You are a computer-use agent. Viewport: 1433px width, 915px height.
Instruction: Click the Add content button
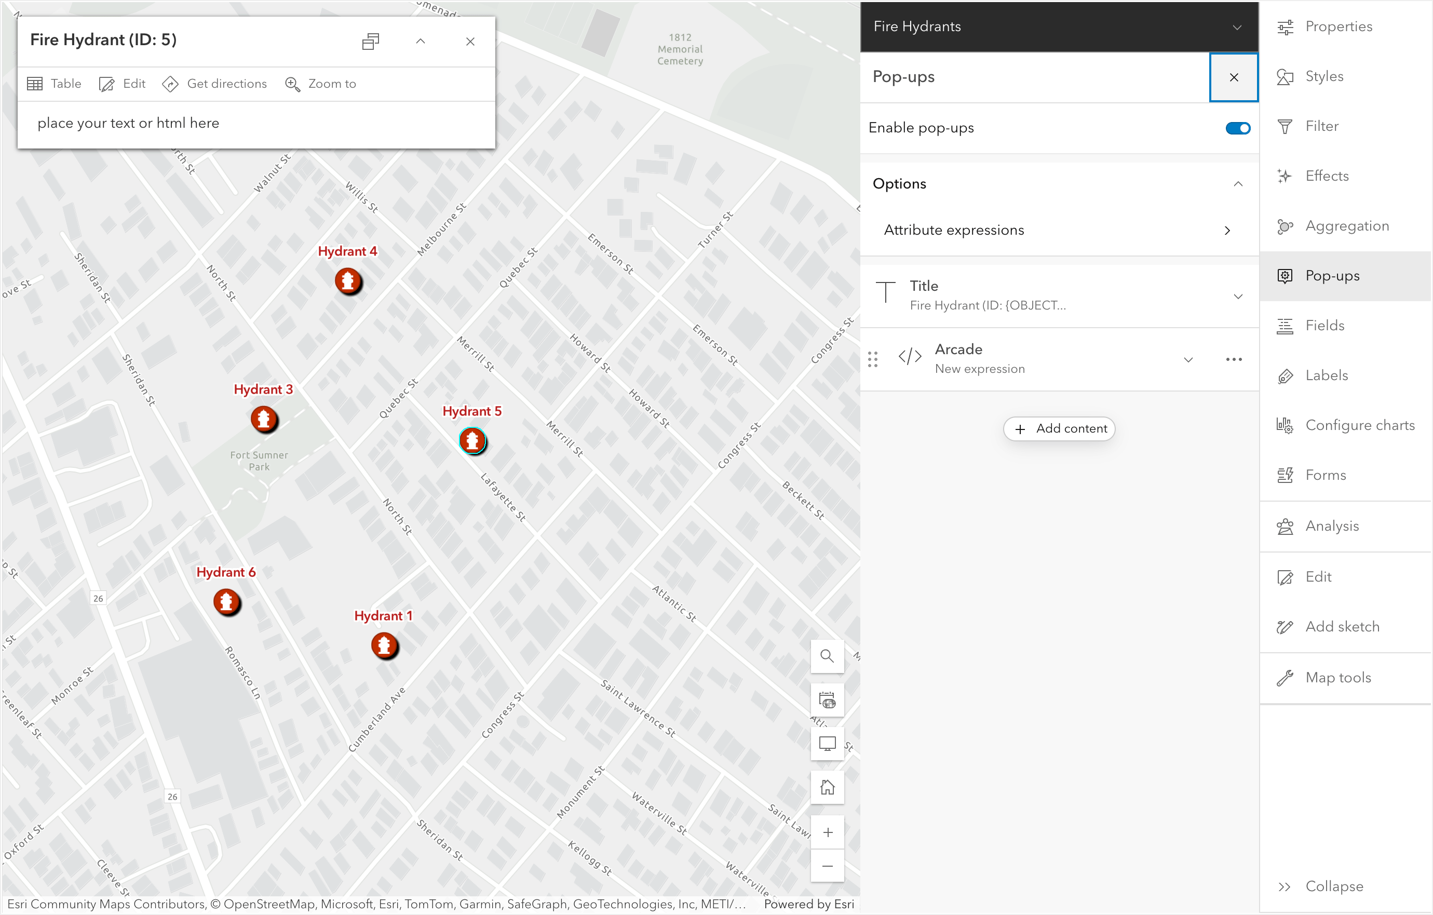point(1059,428)
